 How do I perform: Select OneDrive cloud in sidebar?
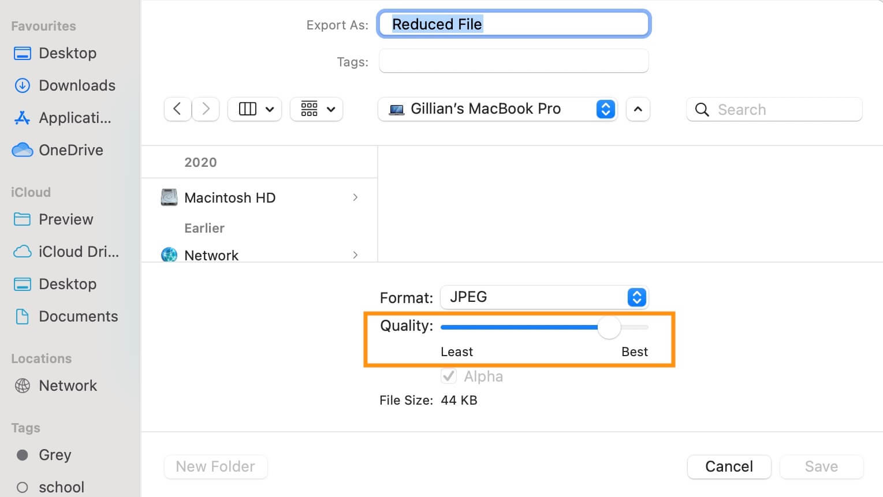[58, 150]
